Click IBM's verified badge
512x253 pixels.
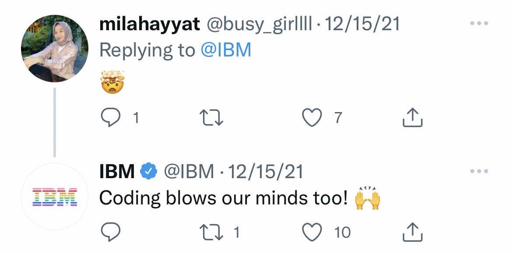click(x=148, y=172)
